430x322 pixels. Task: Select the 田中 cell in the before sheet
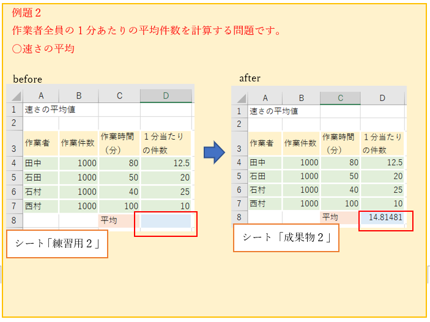[x=40, y=163]
